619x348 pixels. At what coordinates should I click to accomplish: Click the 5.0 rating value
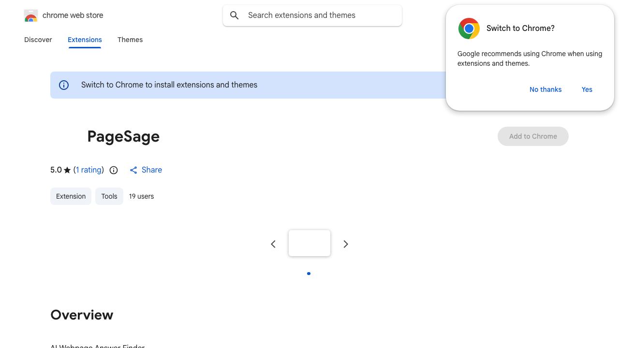point(56,170)
